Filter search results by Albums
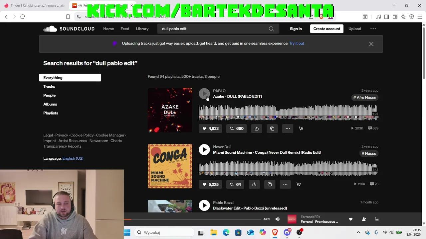This screenshot has width=426, height=239. pyautogui.click(x=50, y=104)
